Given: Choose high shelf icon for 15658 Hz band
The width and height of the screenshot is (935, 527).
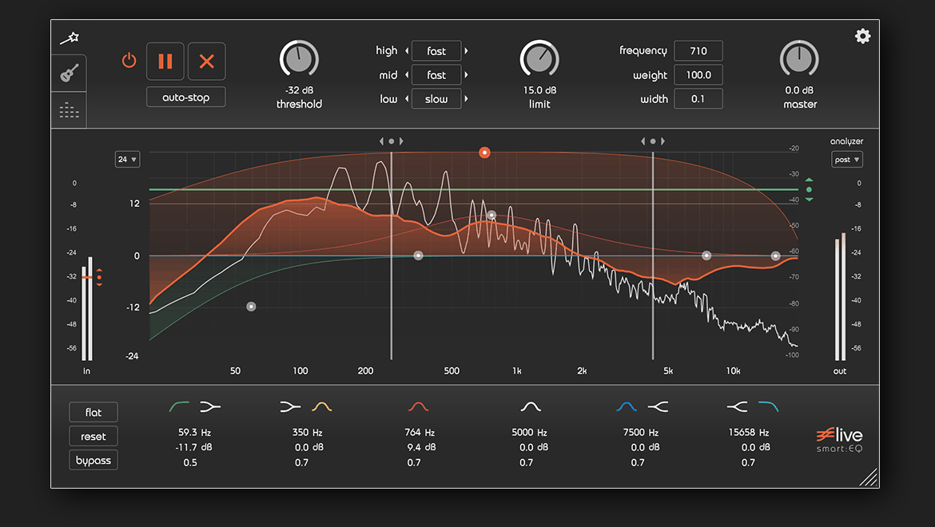Looking at the screenshot, I should 737,406.
